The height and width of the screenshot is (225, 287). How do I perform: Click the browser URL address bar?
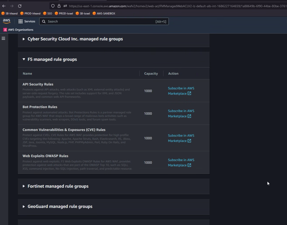point(172,6)
